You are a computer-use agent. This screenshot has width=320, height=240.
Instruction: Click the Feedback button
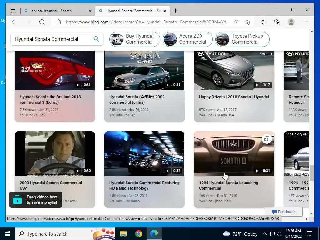284,212
